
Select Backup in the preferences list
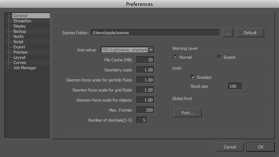pos(20,32)
